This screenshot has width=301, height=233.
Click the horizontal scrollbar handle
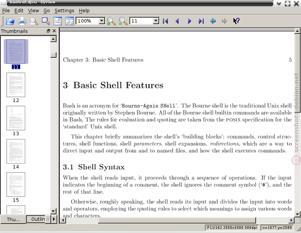pos(177,220)
